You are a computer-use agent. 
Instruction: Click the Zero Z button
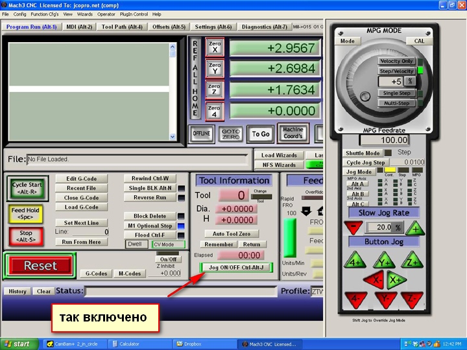tap(215, 89)
